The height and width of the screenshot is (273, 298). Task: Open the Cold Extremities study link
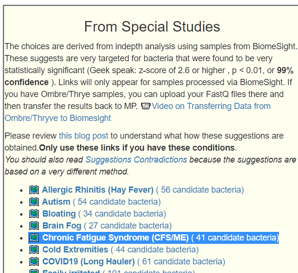tap(75, 250)
